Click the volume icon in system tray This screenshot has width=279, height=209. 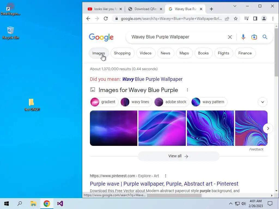(244, 204)
